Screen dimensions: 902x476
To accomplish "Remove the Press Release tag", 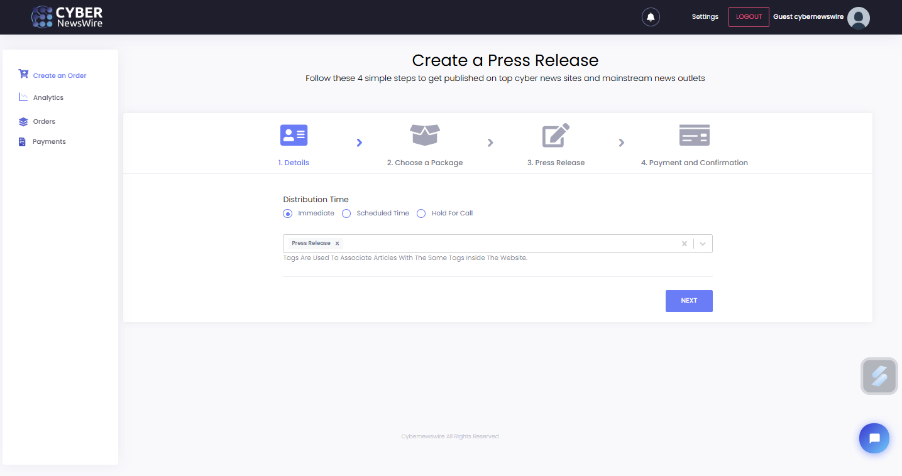I will (337, 244).
